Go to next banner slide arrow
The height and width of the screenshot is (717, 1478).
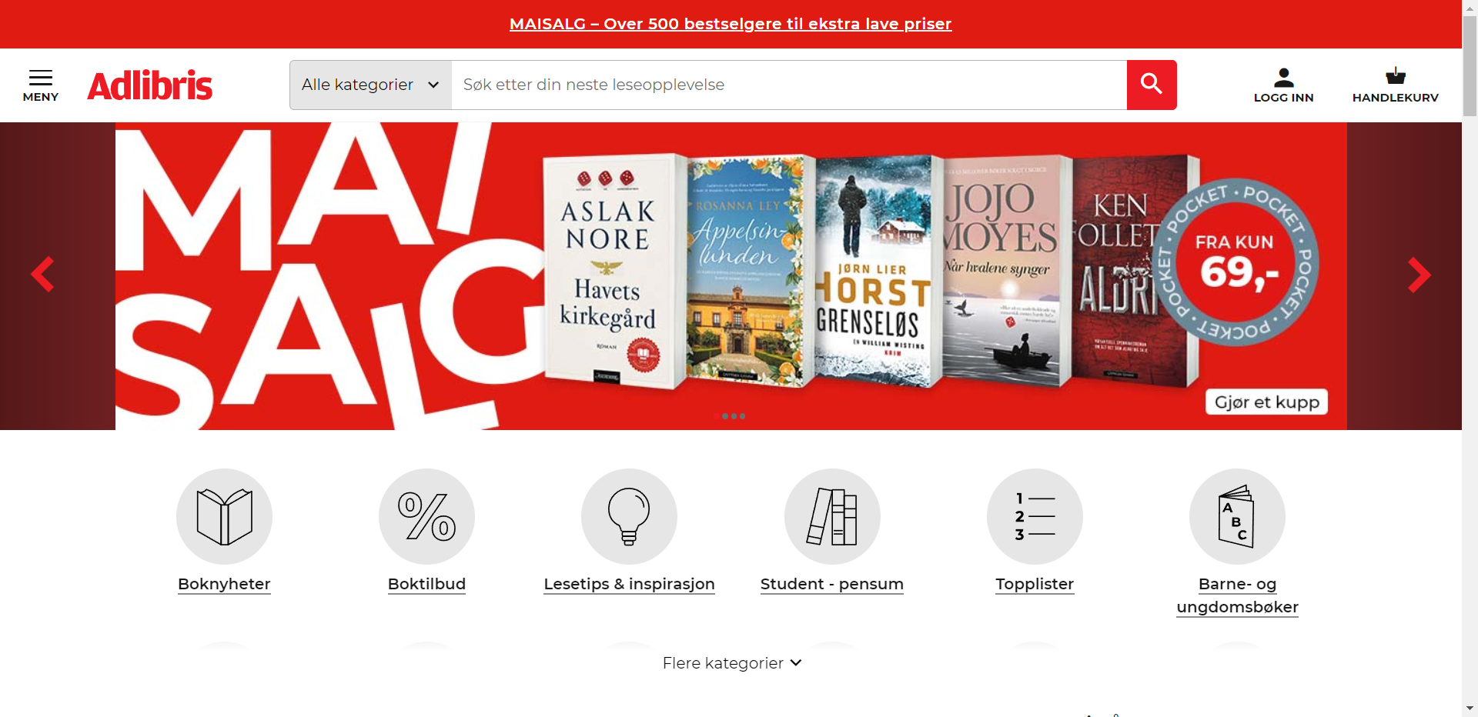click(x=1419, y=275)
